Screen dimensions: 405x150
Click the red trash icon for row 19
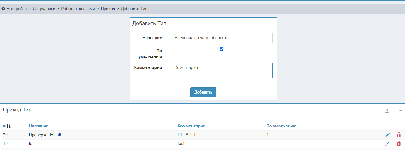[x=399, y=143]
